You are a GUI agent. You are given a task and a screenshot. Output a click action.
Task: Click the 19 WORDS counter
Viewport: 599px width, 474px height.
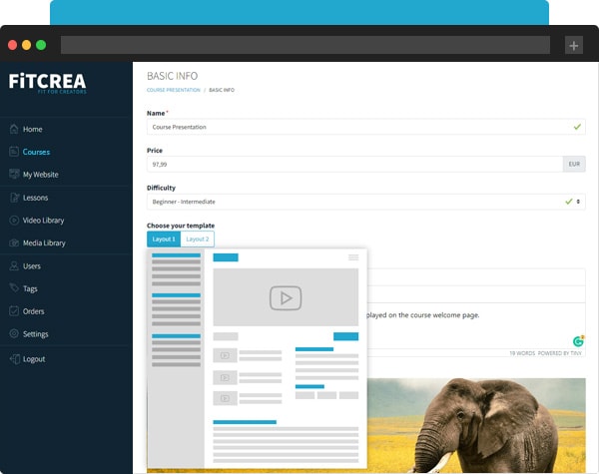(522, 353)
